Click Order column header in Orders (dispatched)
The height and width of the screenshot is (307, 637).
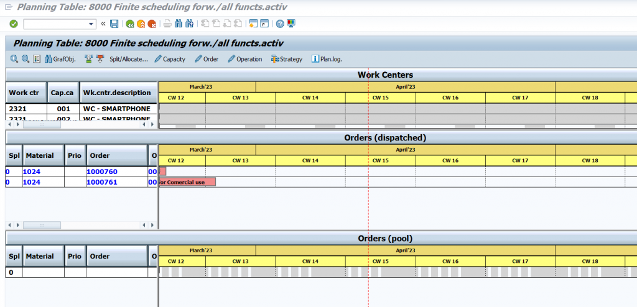coord(117,155)
